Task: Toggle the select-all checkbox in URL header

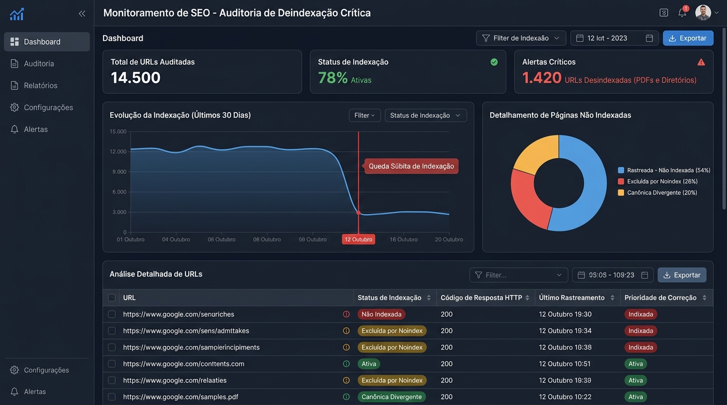Action: (111, 297)
